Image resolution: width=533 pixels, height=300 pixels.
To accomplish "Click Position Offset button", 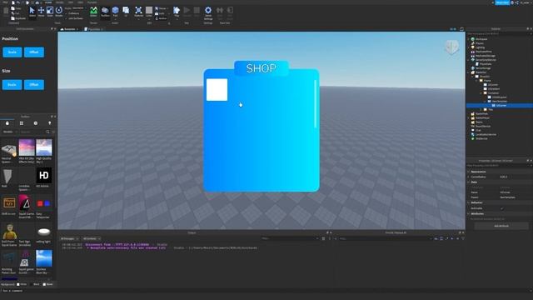I will click(x=34, y=52).
